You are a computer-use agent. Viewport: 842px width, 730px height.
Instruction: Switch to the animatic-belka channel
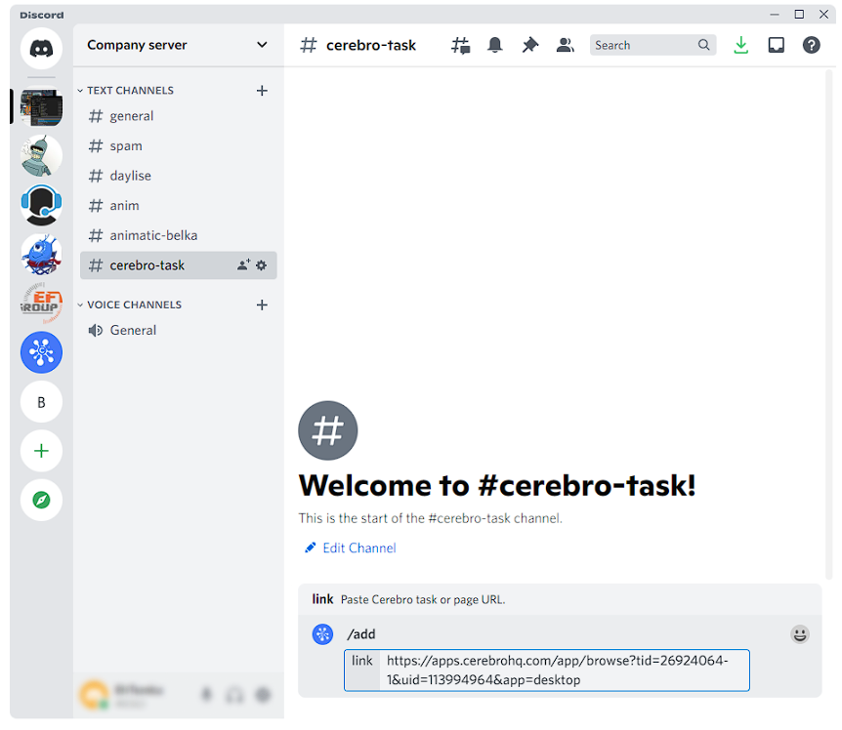click(179, 235)
